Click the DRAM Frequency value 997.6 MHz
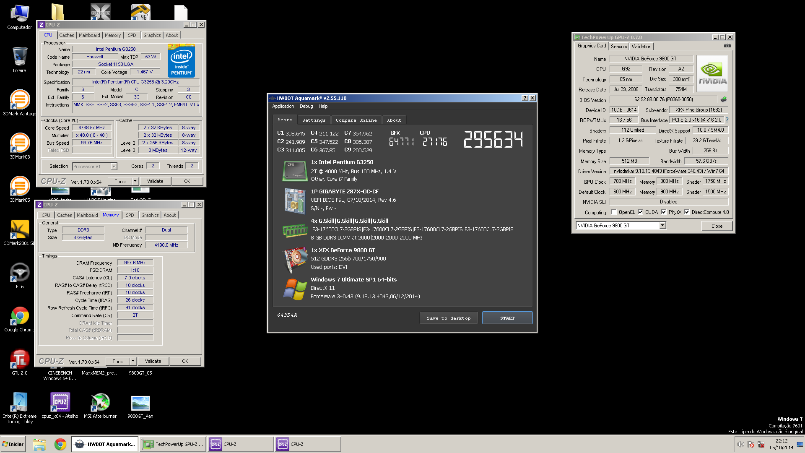805x453 pixels. tap(135, 263)
